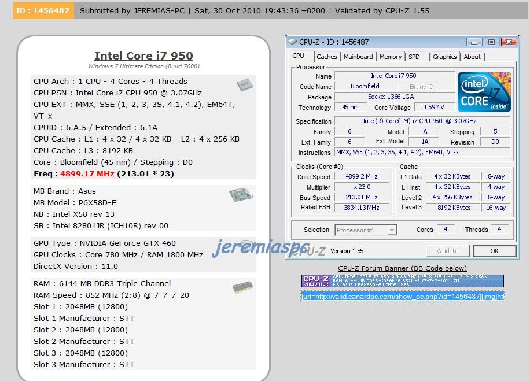Click the Name field Intel Core i7 950

click(x=394, y=76)
